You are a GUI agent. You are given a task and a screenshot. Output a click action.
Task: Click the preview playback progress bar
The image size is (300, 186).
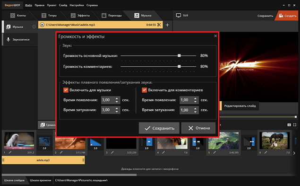(x=258, y=117)
